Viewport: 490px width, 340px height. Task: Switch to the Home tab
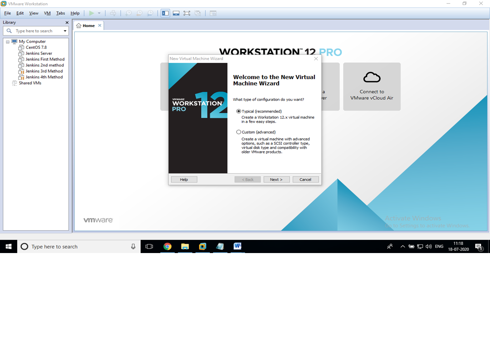coord(88,25)
